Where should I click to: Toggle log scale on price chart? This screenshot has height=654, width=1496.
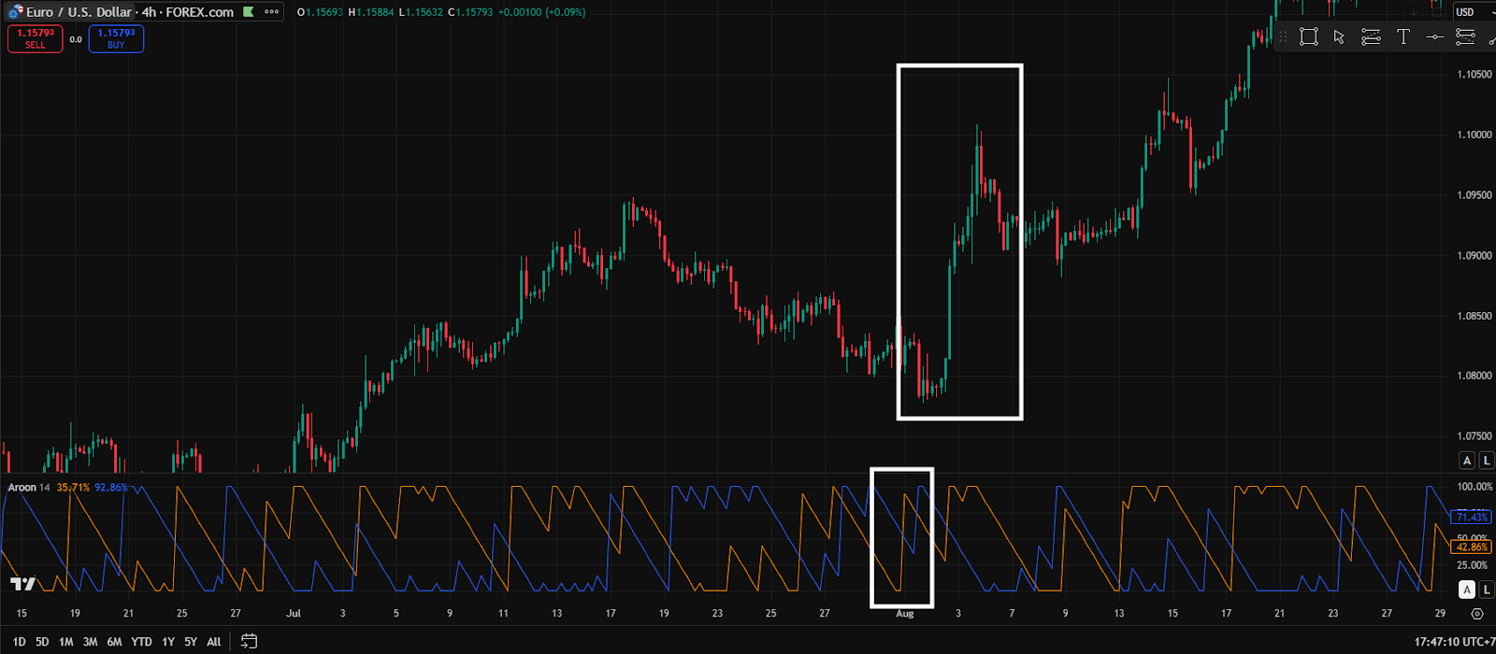[1486, 461]
